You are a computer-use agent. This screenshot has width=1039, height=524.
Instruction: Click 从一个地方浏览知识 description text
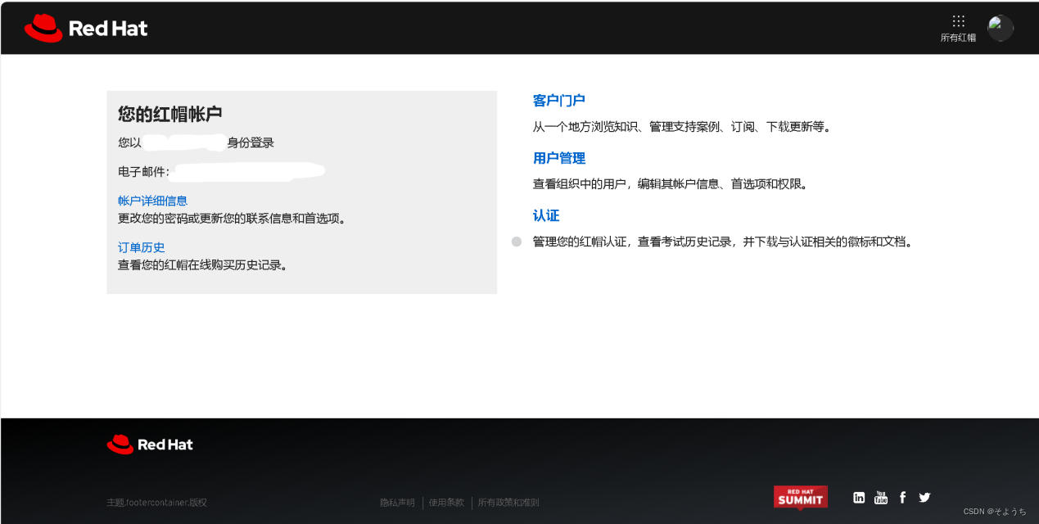[682, 127]
